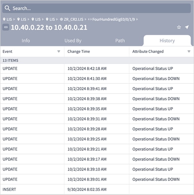194x195 pixels.
Task: Switch to the Info tab
Action: 26,41
